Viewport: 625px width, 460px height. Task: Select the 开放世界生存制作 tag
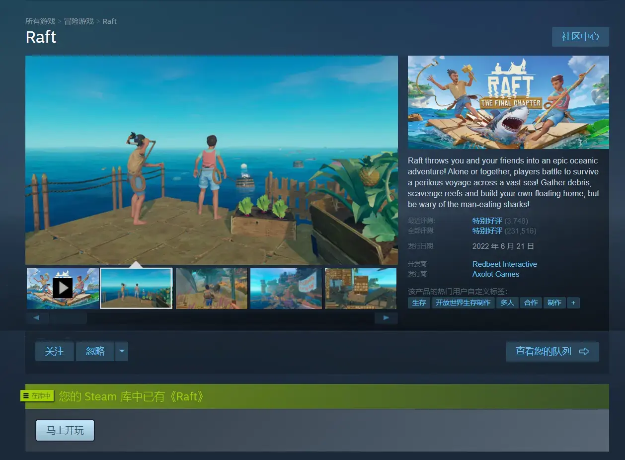[463, 303]
